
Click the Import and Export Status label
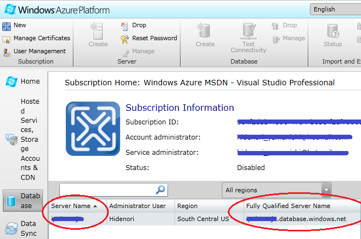click(333, 44)
